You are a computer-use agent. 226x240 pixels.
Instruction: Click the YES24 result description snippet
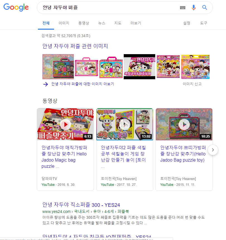click(x=123, y=220)
